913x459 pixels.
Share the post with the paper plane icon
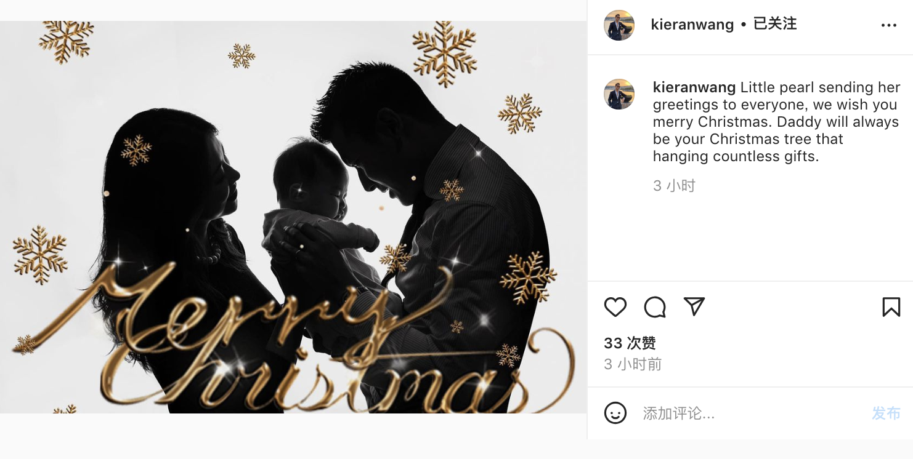coord(694,306)
